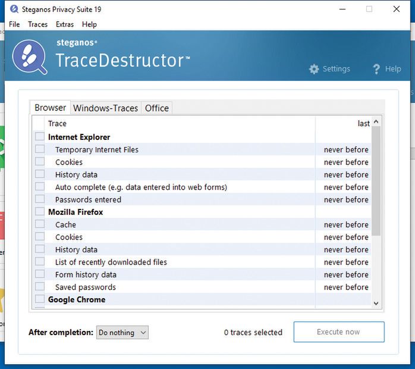
Task: Click never before for Temporary Internet Files
Action: [x=346, y=149]
